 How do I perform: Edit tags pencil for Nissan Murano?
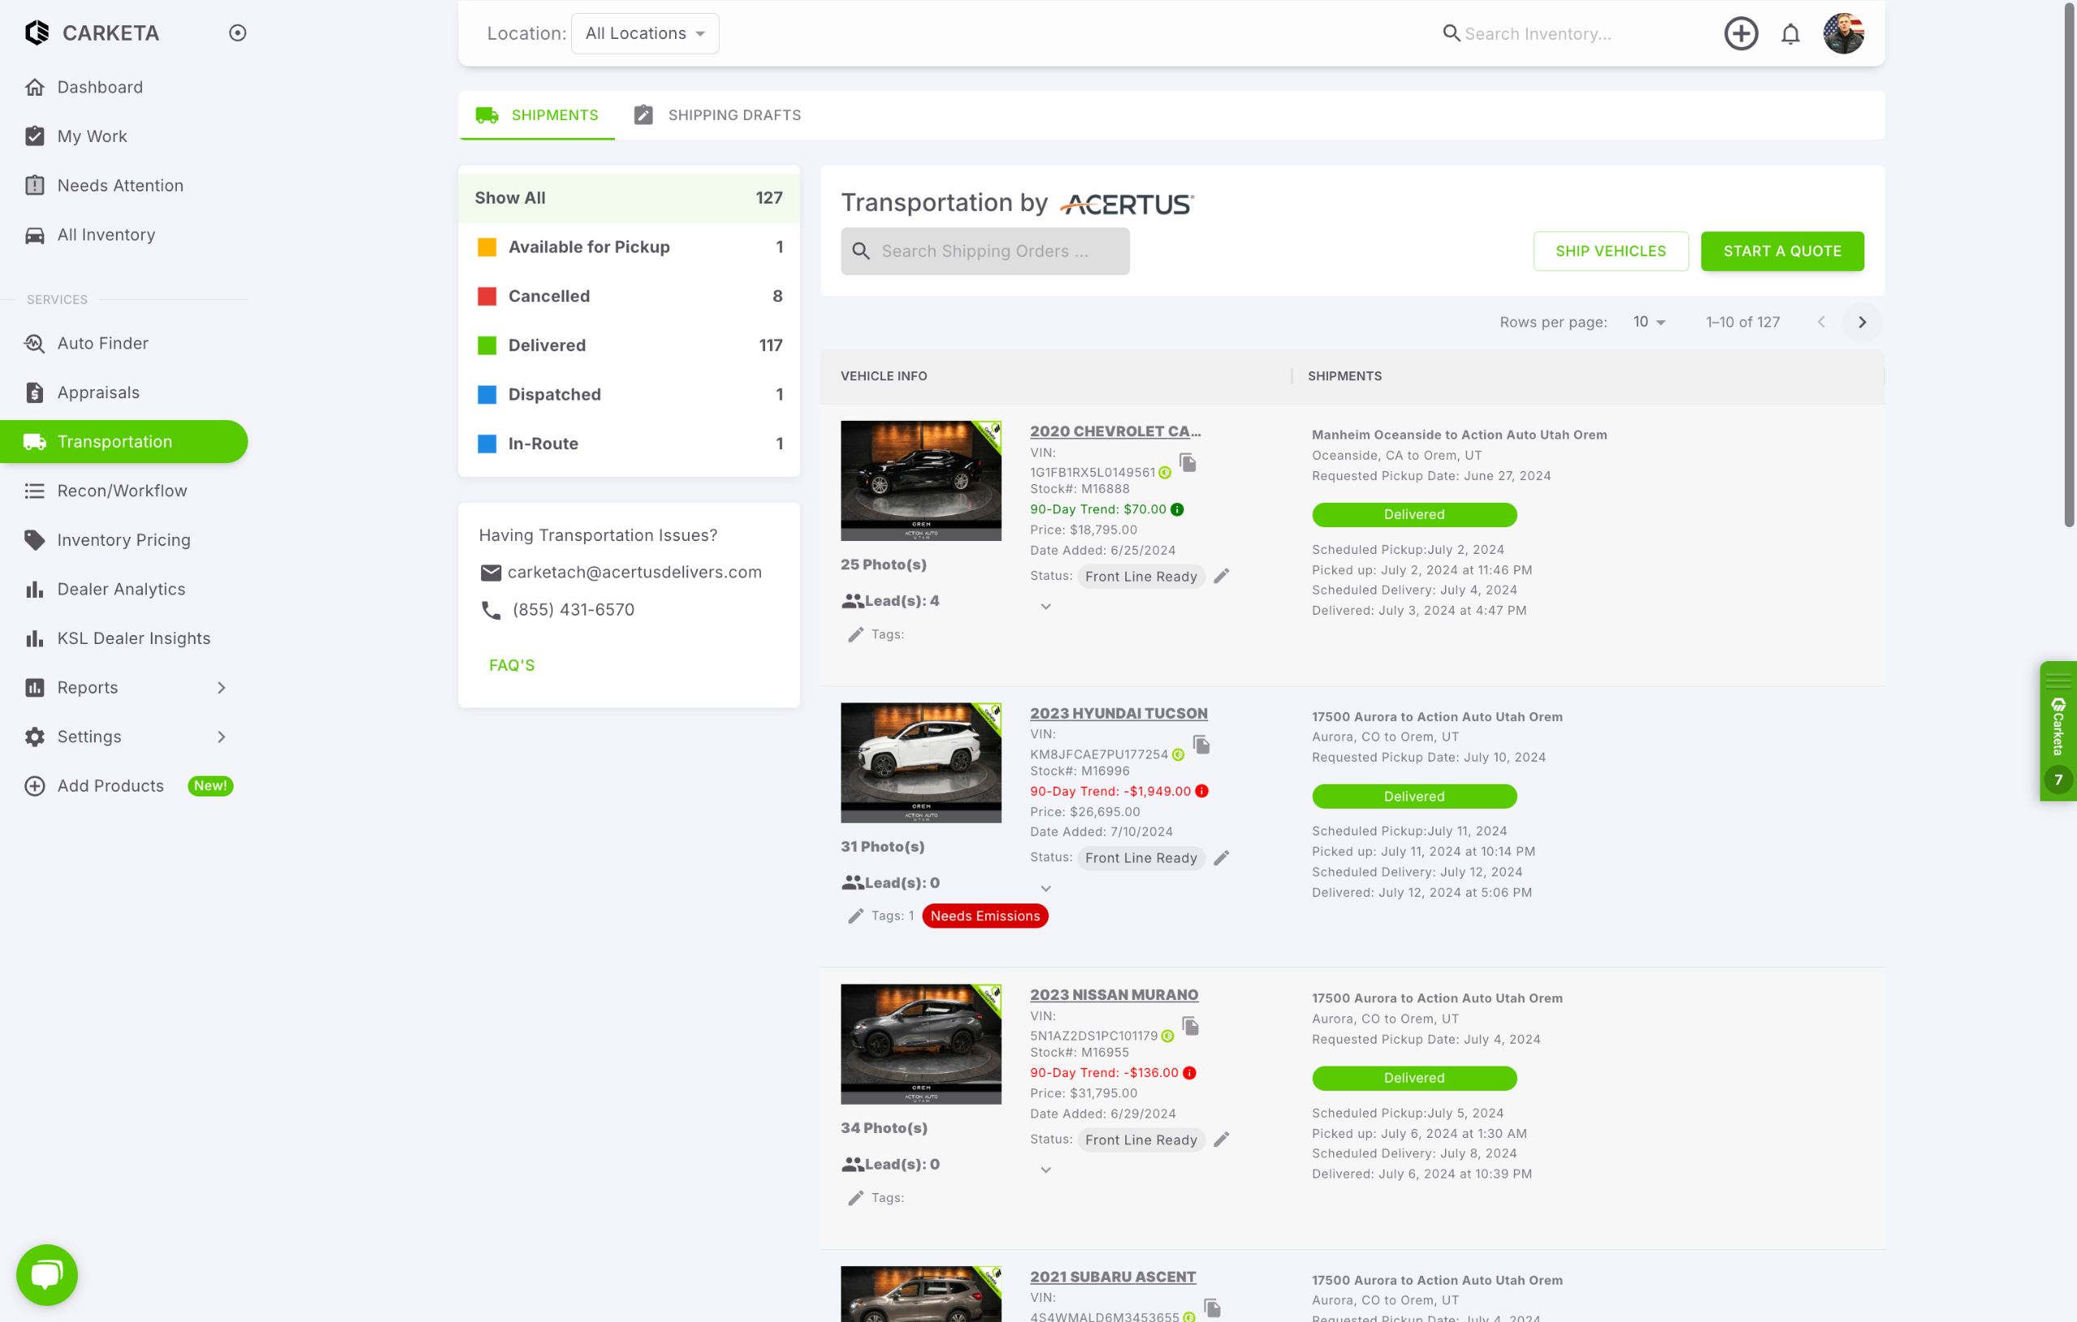pos(855,1198)
